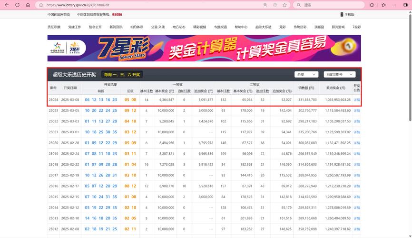Open 详情 link for draw 25024
Image resolution: width=412 pixels, height=238 pixels.
coord(356,99)
